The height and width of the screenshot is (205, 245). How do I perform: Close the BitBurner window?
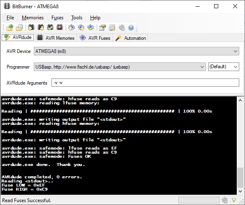[235, 7]
